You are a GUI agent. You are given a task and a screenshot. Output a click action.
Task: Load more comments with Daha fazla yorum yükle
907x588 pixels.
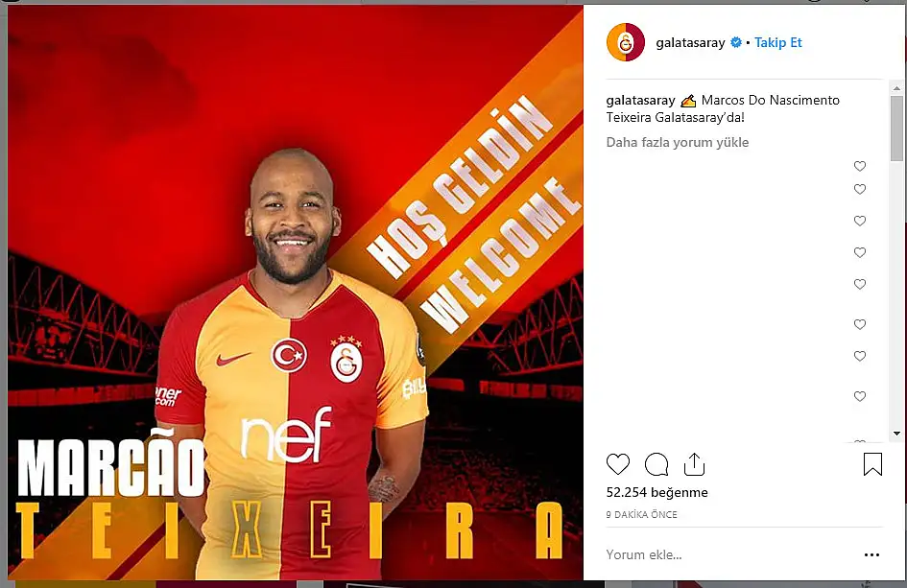pyautogui.click(x=678, y=142)
